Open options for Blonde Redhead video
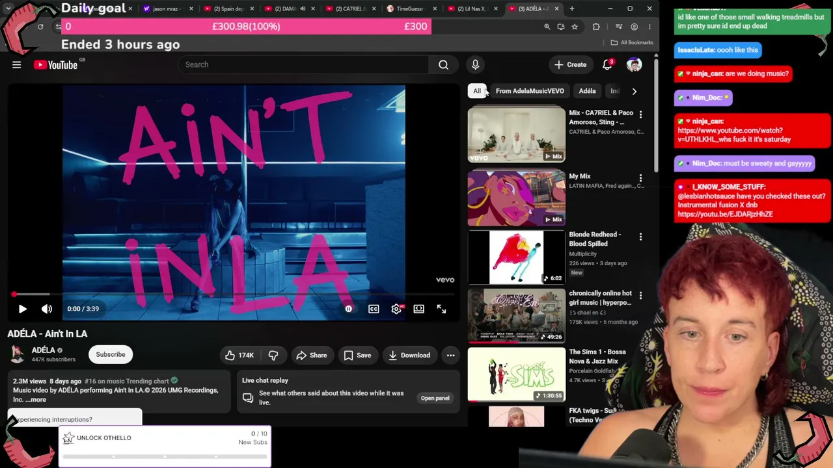 pyautogui.click(x=640, y=237)
